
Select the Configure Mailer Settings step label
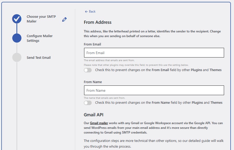tap(39, 38)
